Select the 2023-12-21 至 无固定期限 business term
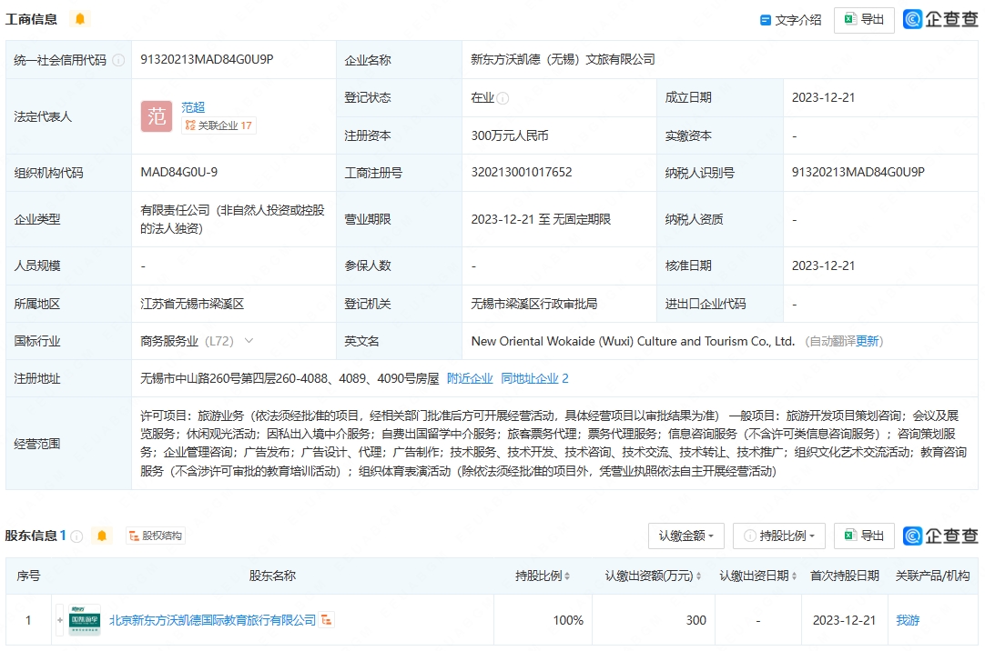 (541, 219)
